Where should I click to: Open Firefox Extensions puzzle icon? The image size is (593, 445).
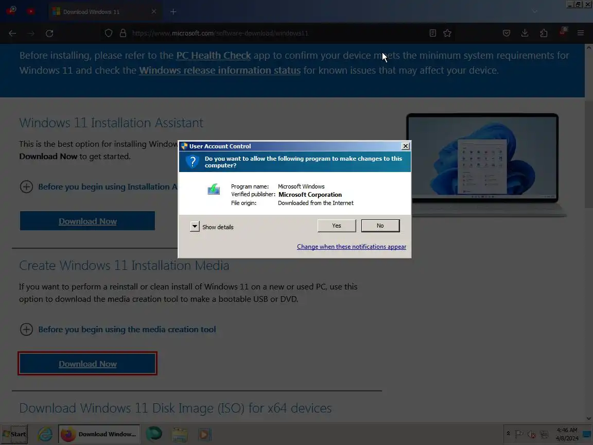[x=544, y=33]
